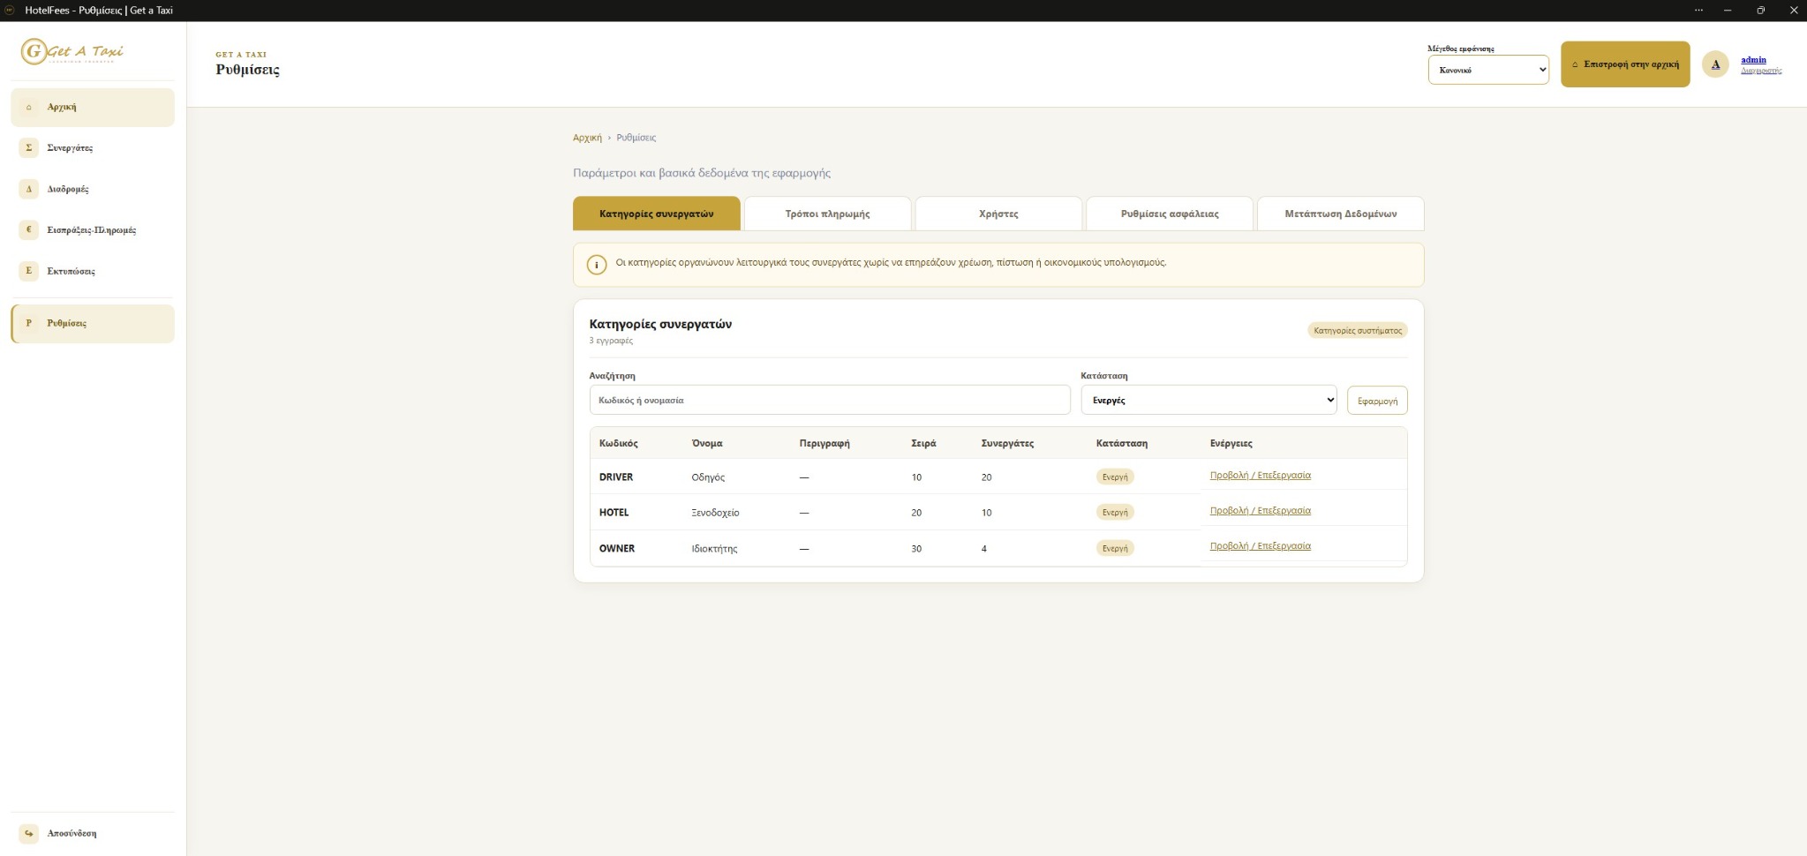1807x856 pixels.
Task: Open Εισπράξεις-Πληρωμές via its € icon
Action: (28, 229)
